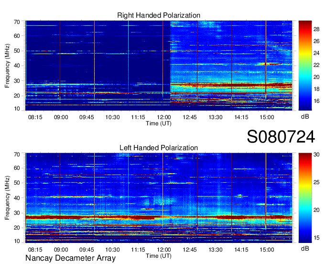This screenshot has width=325, height=264.
Task: Click the 60 MHz tick on Left Handed plot
Action: (17, 168)
